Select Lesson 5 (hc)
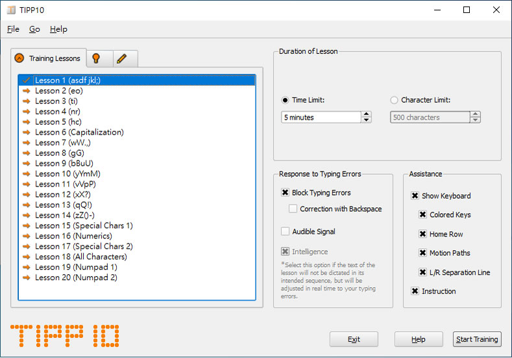This screenshot has height=358, width=512. pyautogui.click(x=137, y=122)
